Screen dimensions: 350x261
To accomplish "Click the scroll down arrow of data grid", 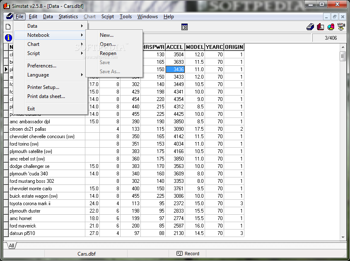I will pyautogui.click(x=343, y=237).
